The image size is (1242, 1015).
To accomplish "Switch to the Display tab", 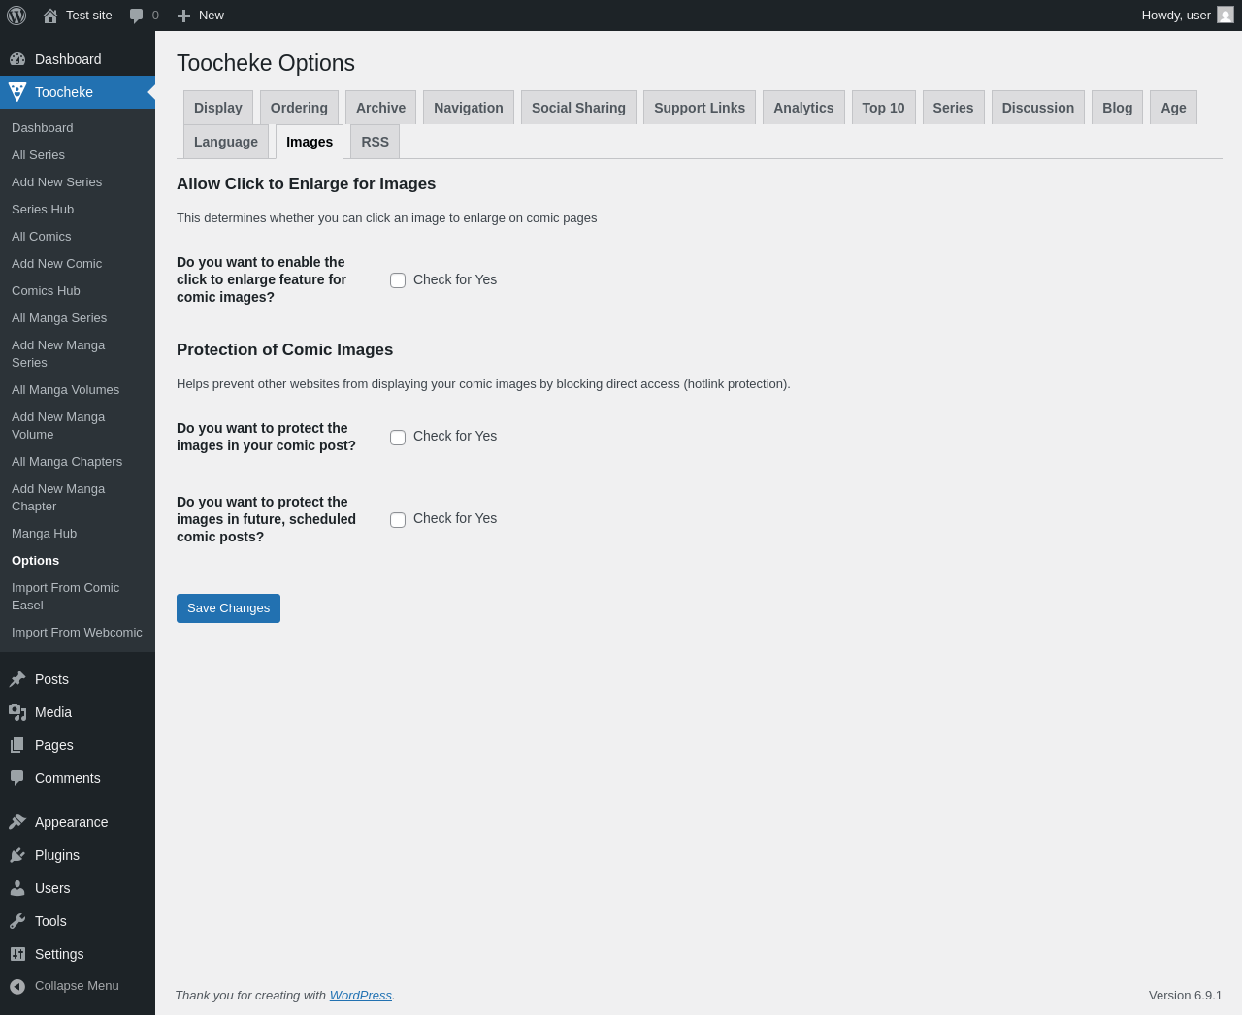I will click(218, 108).
